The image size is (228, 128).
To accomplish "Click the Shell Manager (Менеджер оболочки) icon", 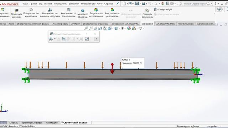I will tap(83, 11).
